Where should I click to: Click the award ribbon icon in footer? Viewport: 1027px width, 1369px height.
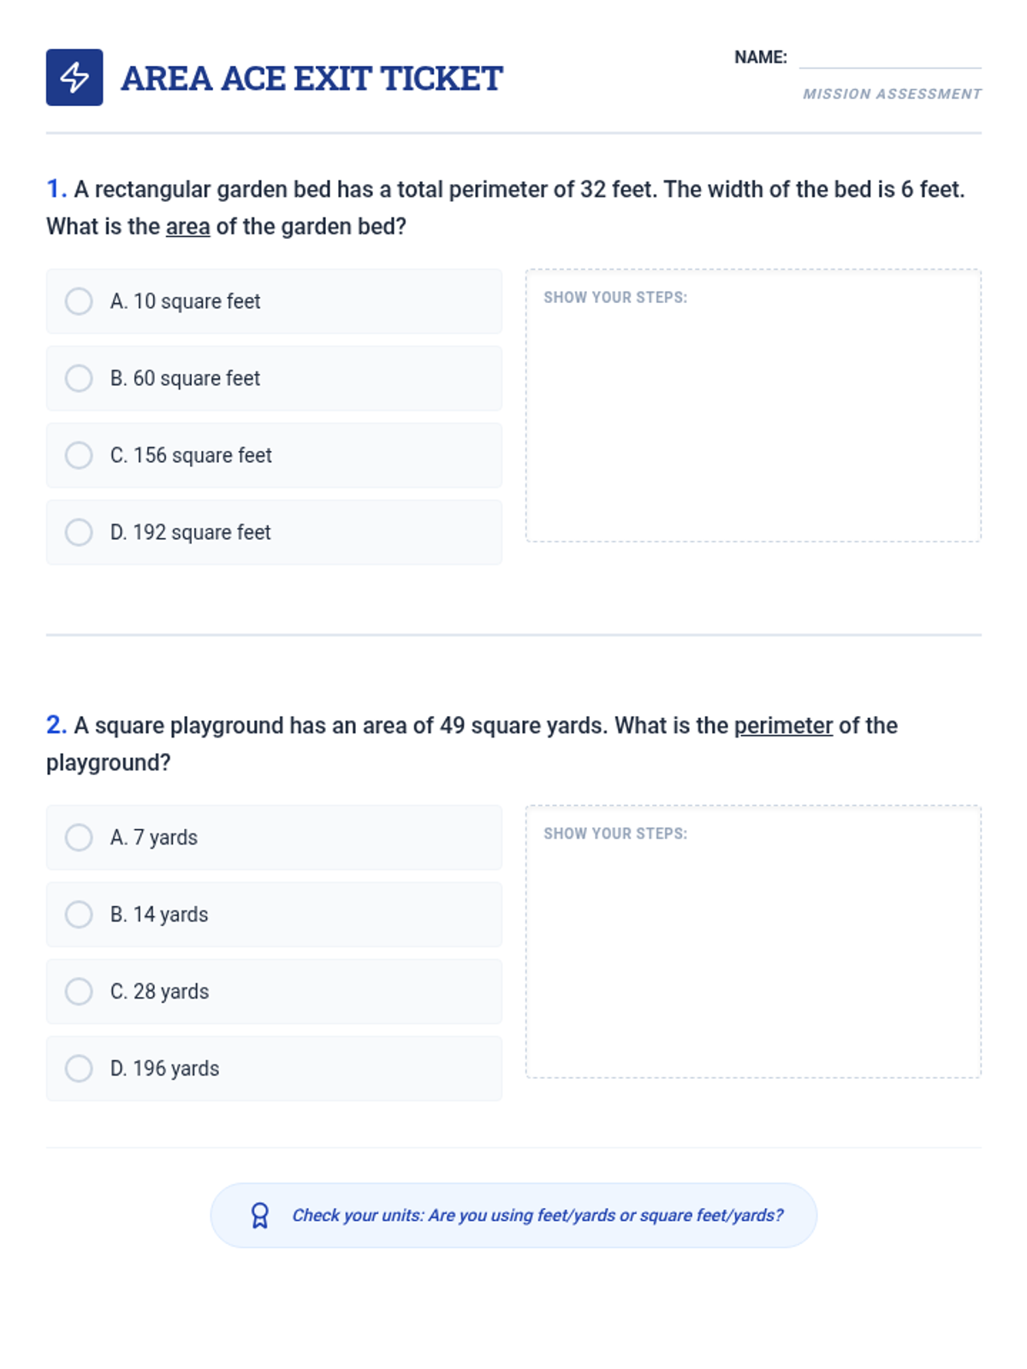tap(259, 1215)
